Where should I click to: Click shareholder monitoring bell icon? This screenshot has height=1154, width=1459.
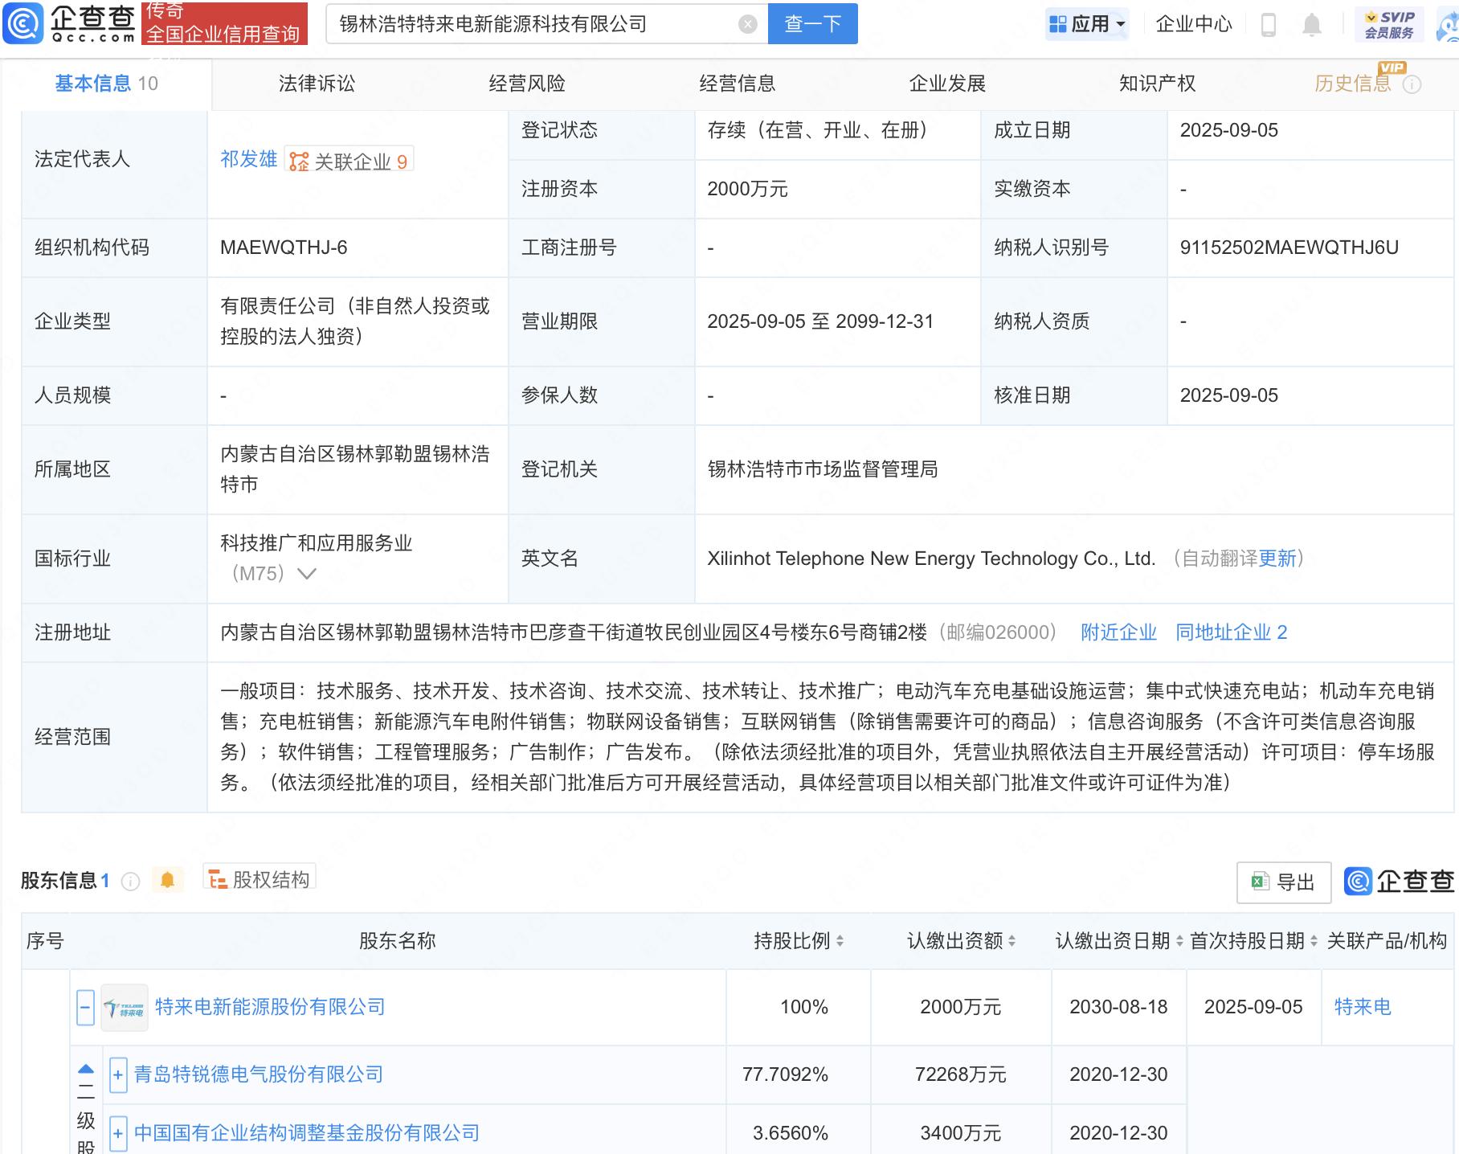(x=167, y=880)
